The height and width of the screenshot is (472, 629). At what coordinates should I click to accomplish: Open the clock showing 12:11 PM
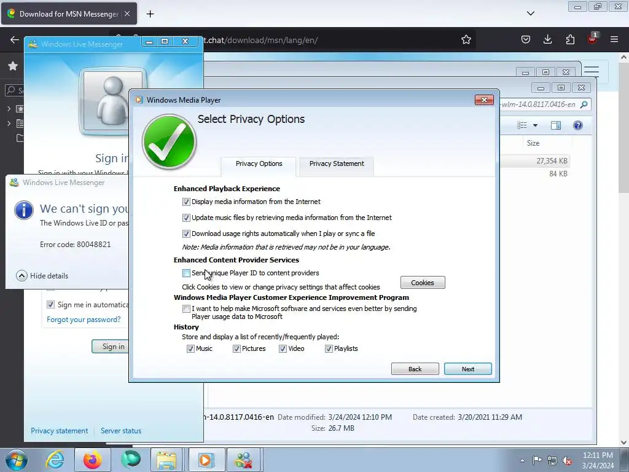pos(598,460)
